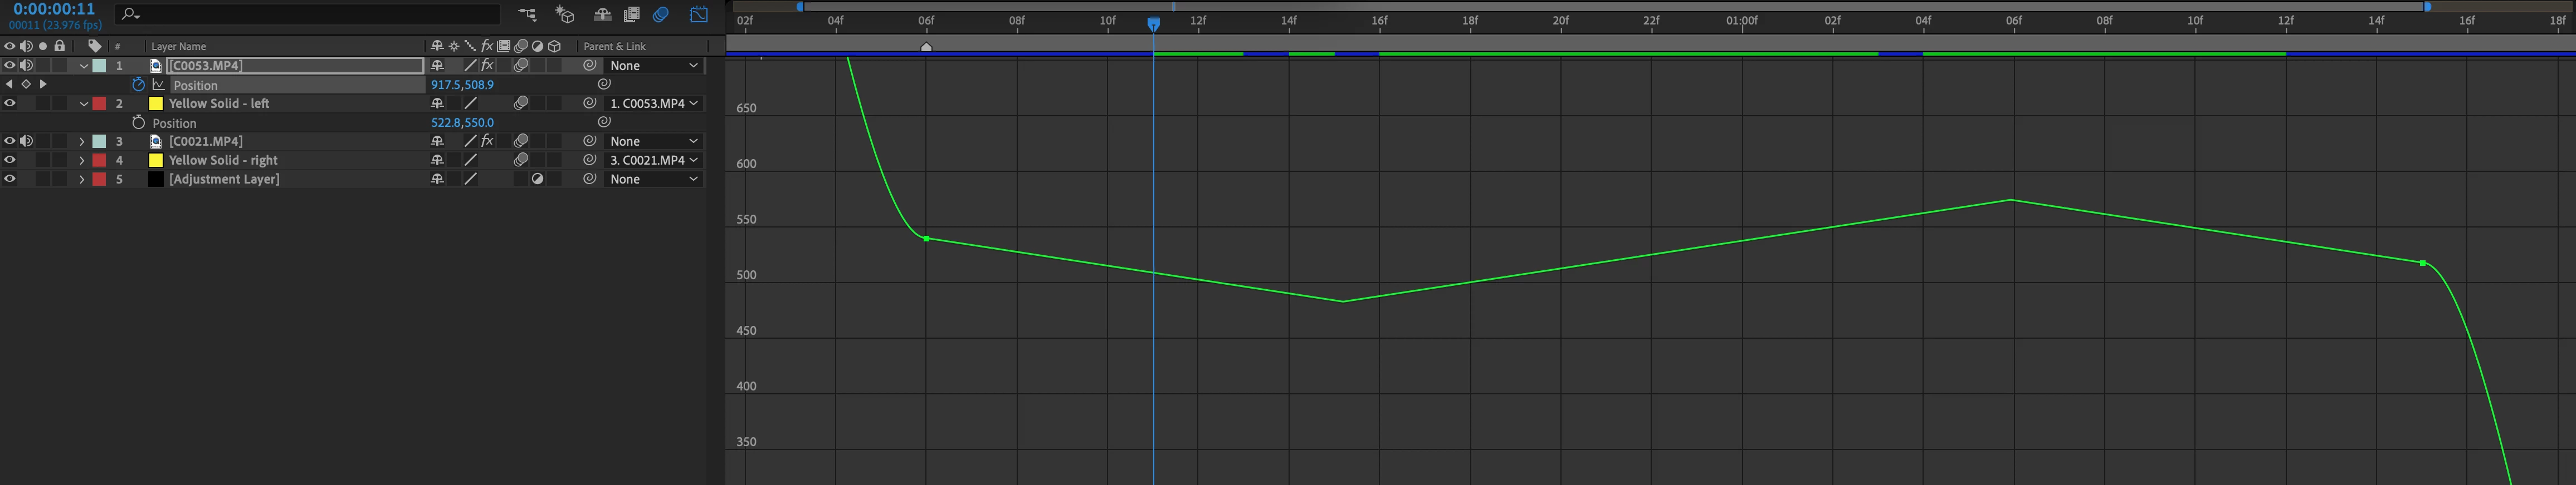Toggle effects switch on C0053.MP4
Image resolution: width=2576 pixels, height=485 pixels.
click(487, 66)
